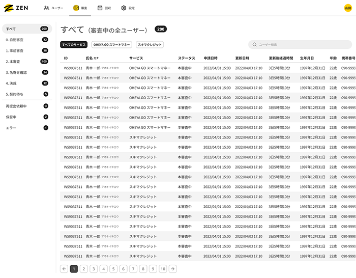This screenshot has width=356, height=278.
Task: Jump to page 10
Action: [x=163, y=269]
